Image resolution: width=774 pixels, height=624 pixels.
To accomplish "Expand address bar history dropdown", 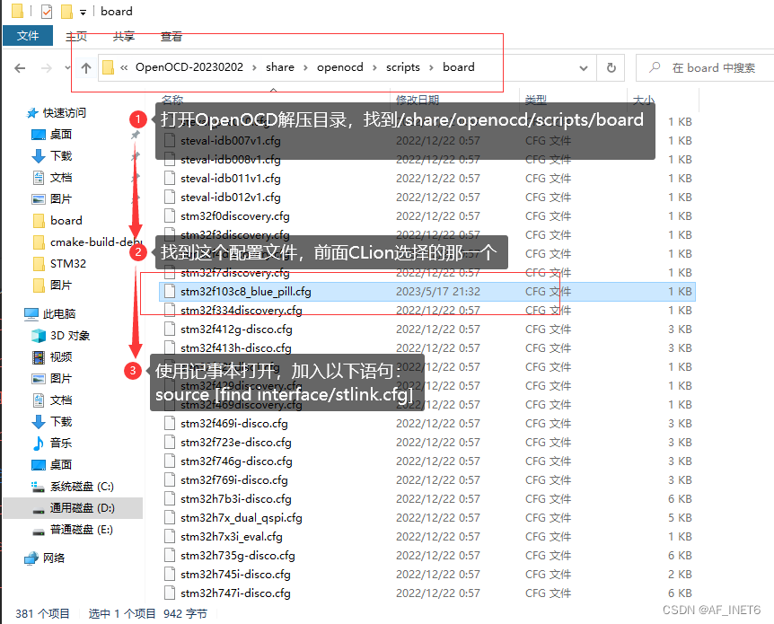I will click(x=584, y=67).
